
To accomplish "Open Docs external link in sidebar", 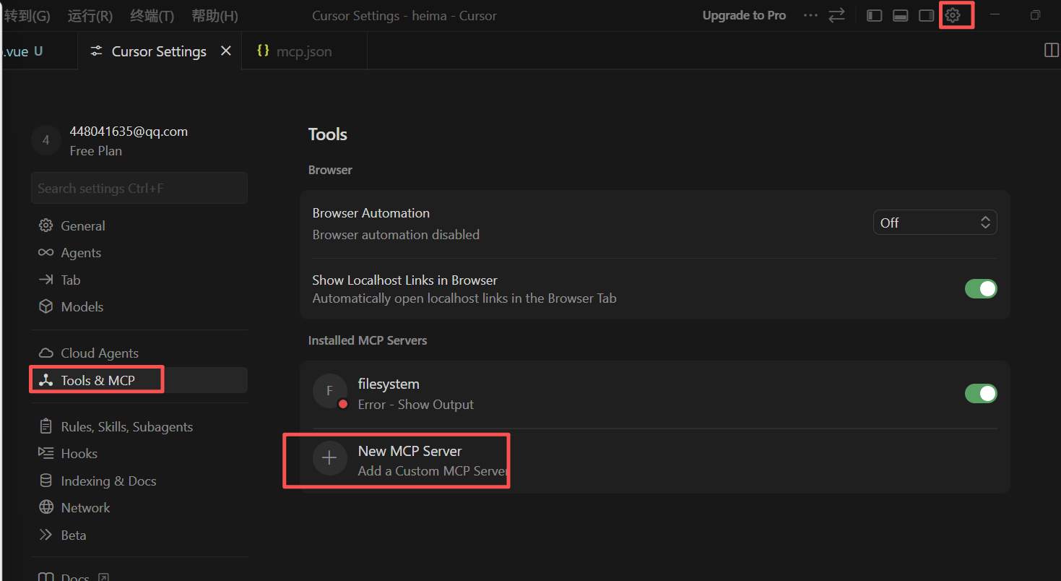I will click(x=73, y=577).
